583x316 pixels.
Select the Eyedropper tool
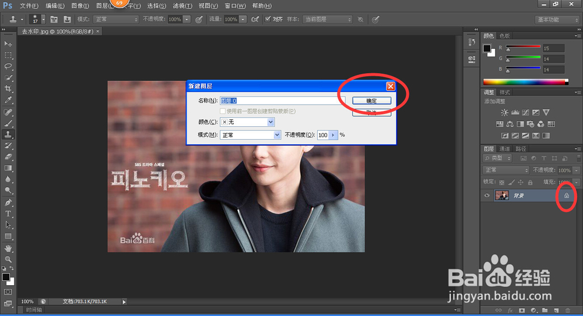[8, 100]
